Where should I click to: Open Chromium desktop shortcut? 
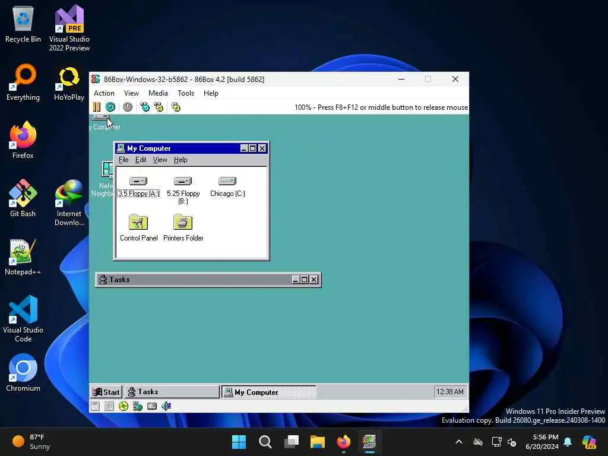[x=23, y=373]
